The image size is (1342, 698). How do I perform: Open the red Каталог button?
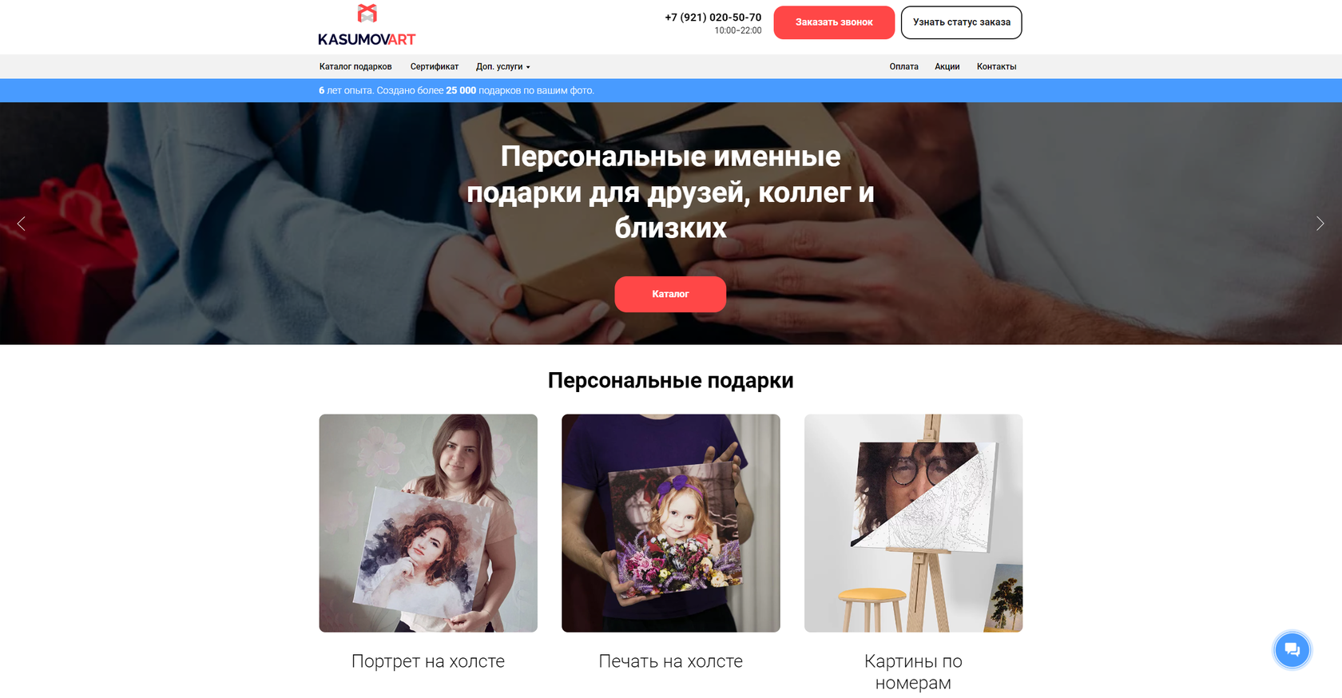pos(670,294)
